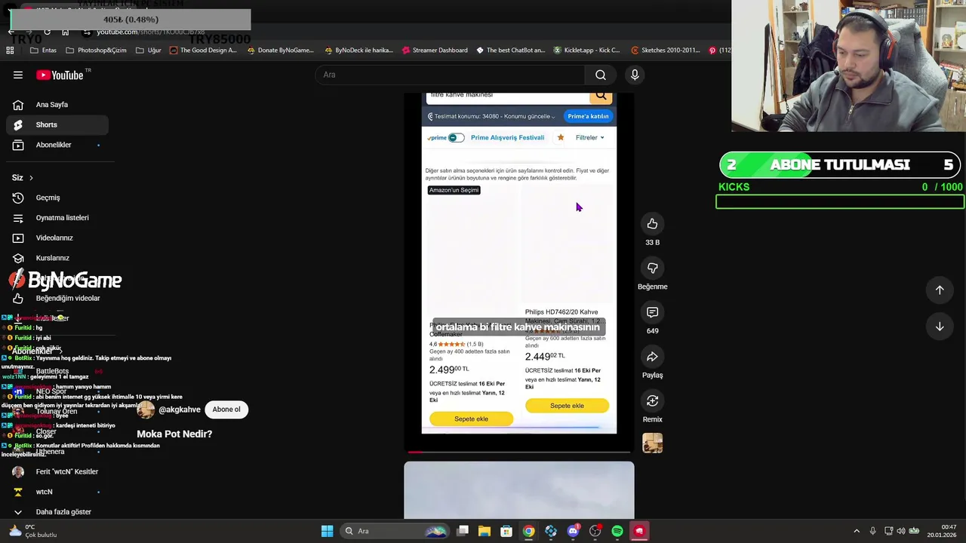Image resolution: width=966 pixels, height=543 pixels.
Task: Subscribe using the Abone ol button
Action: coord(226,410)
